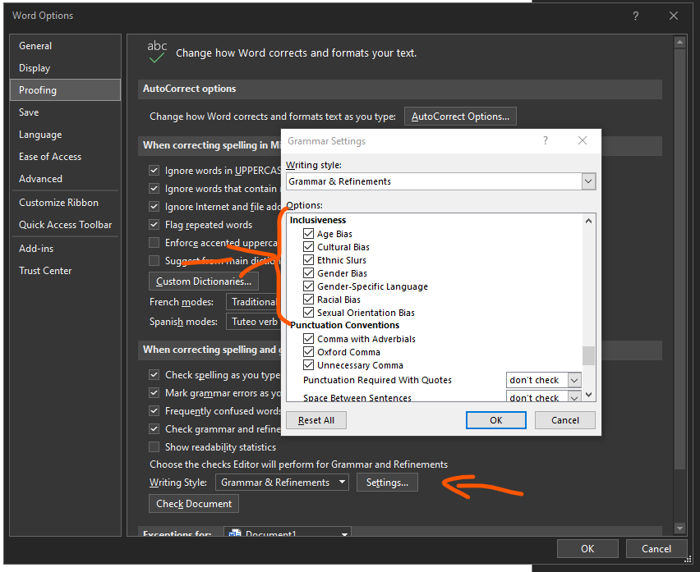
Task: Disable the Gender Bias check
Action: click(x=308, y=272)
